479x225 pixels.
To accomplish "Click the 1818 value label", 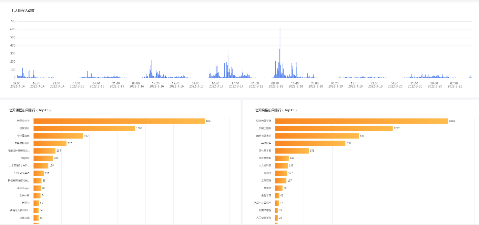I will 452,121.
